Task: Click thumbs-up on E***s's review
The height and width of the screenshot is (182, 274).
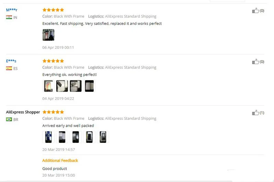Action: point(255,62)
